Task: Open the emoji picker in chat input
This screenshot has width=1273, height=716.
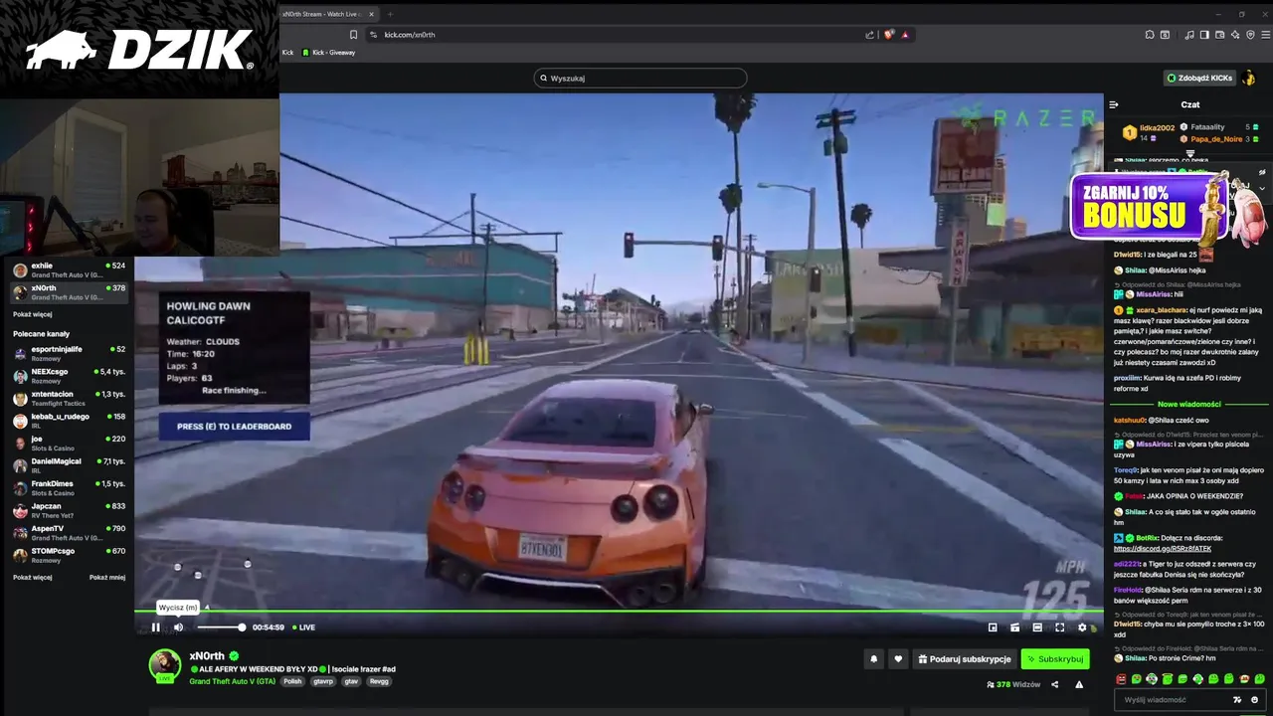Action: (1254, 700)
